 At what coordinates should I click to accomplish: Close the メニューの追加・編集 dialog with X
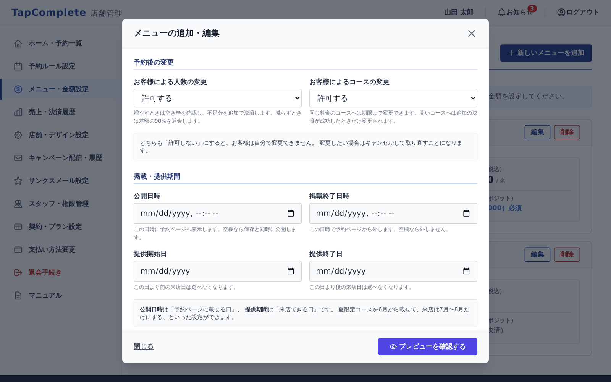tap(472, 34)
